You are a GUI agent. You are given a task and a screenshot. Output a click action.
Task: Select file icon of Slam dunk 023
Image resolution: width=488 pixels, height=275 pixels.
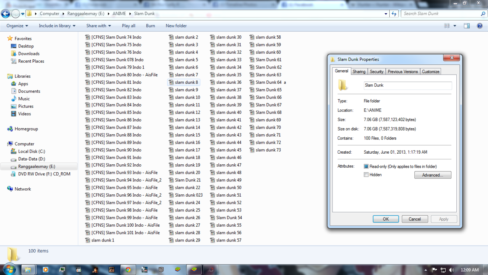172,195
